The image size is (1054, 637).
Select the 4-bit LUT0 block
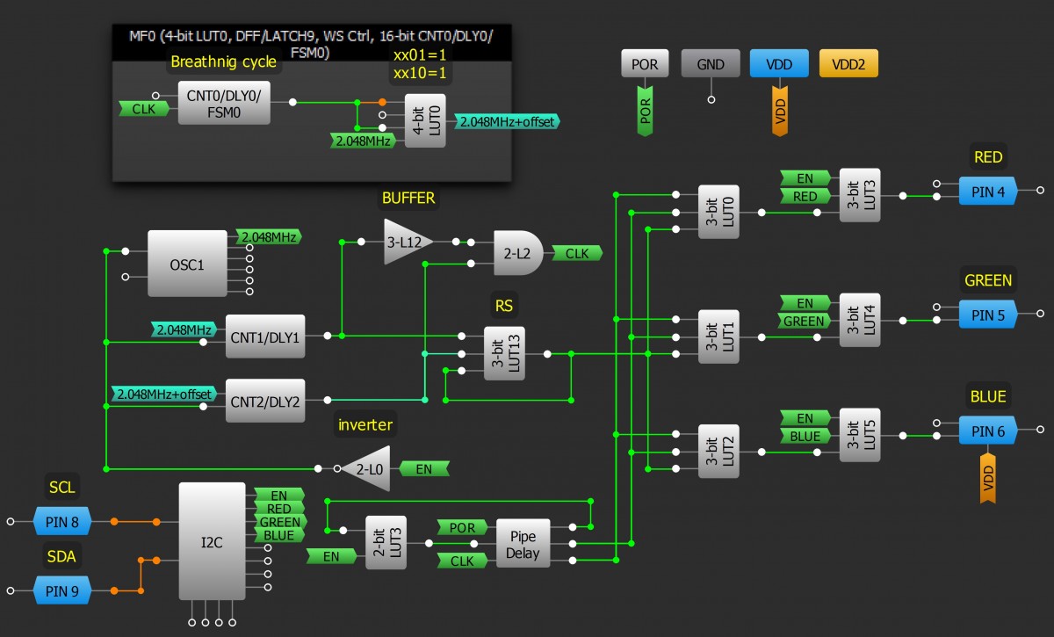click(x=425, y=121)
